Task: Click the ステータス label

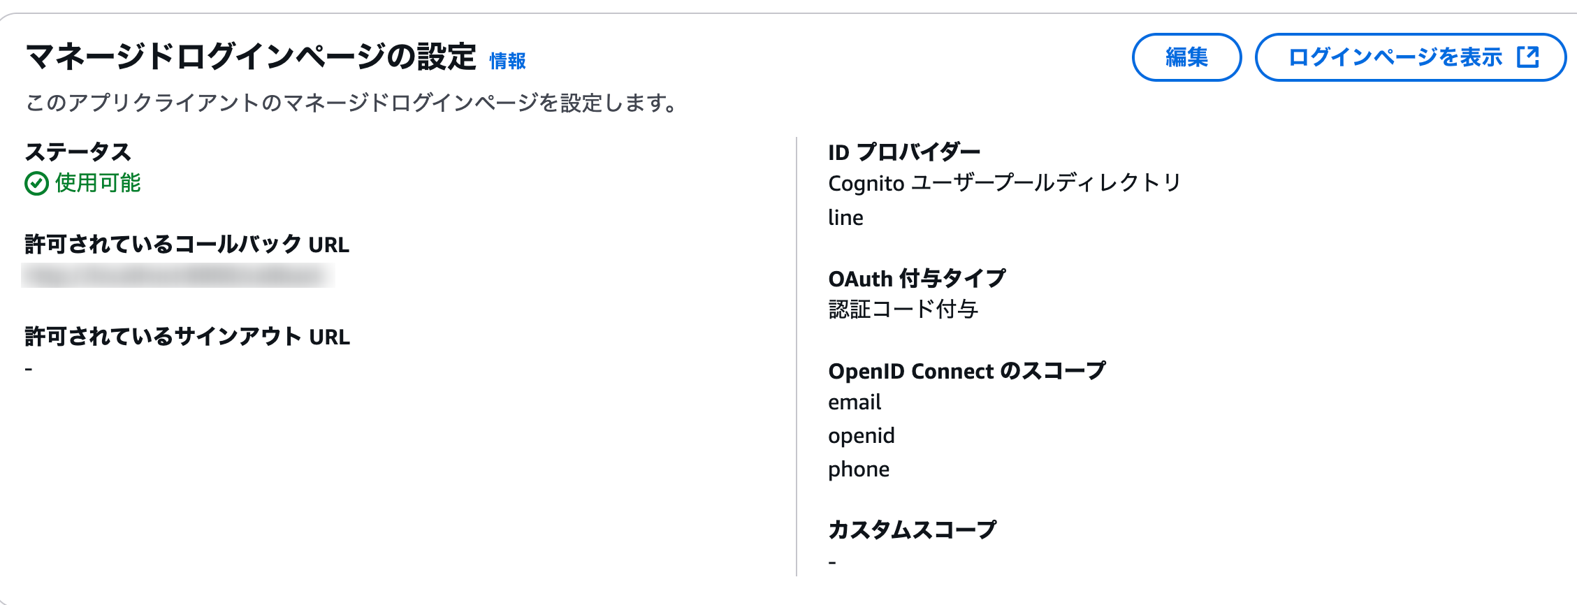Action: click(x=78, y=152)
